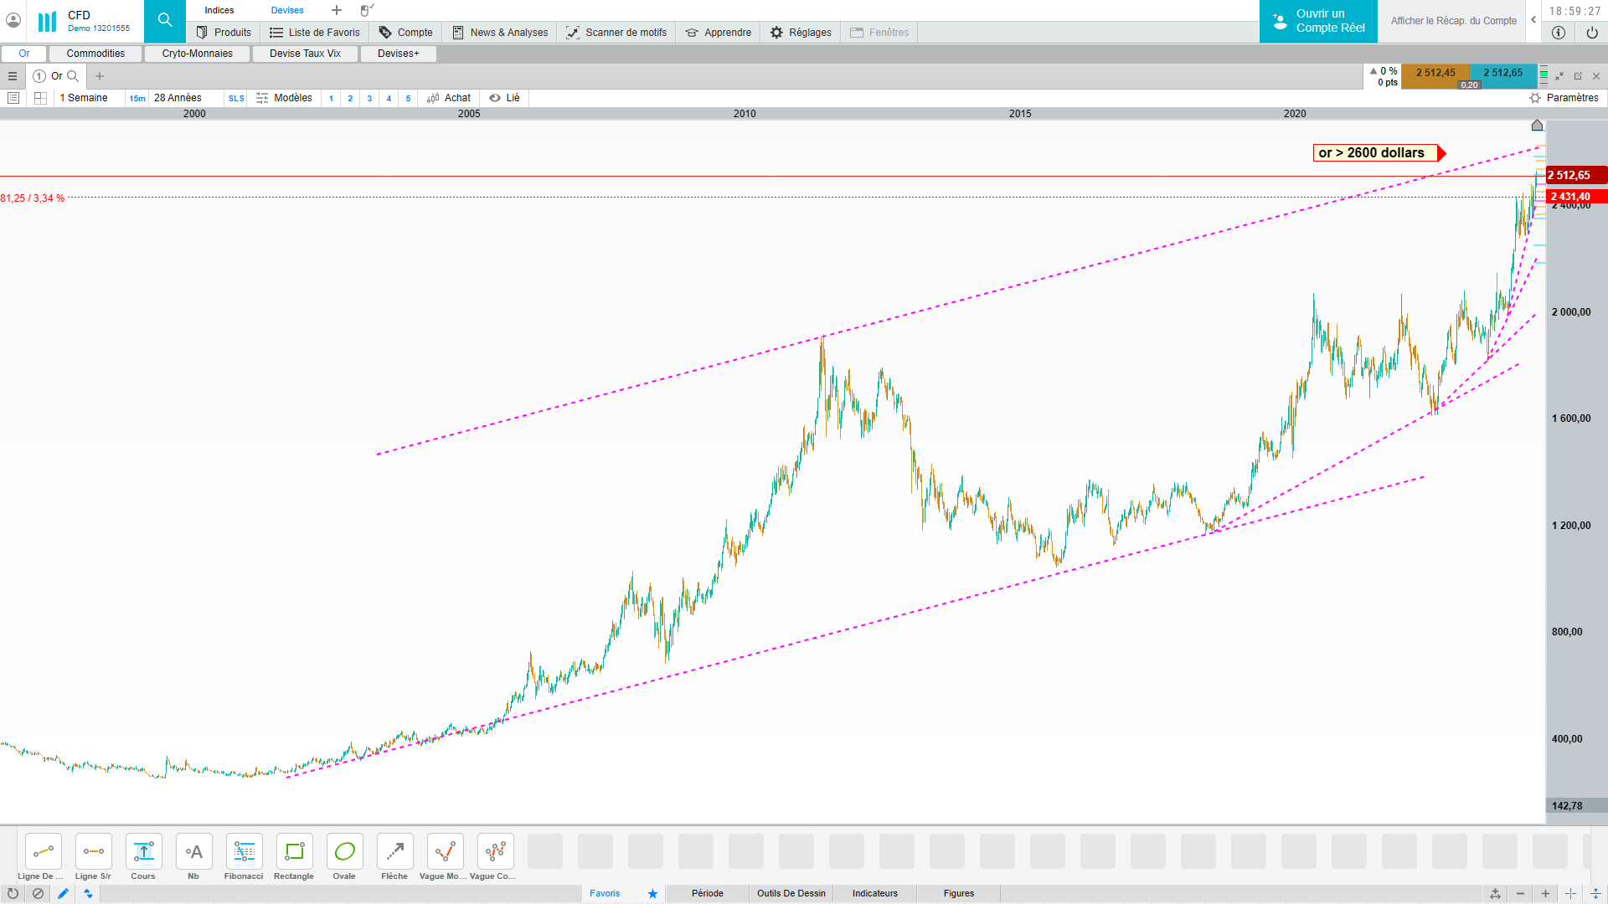Click the Nb text annotation tool
This screenshot has height=904, width=1608.
coord(193,852)
